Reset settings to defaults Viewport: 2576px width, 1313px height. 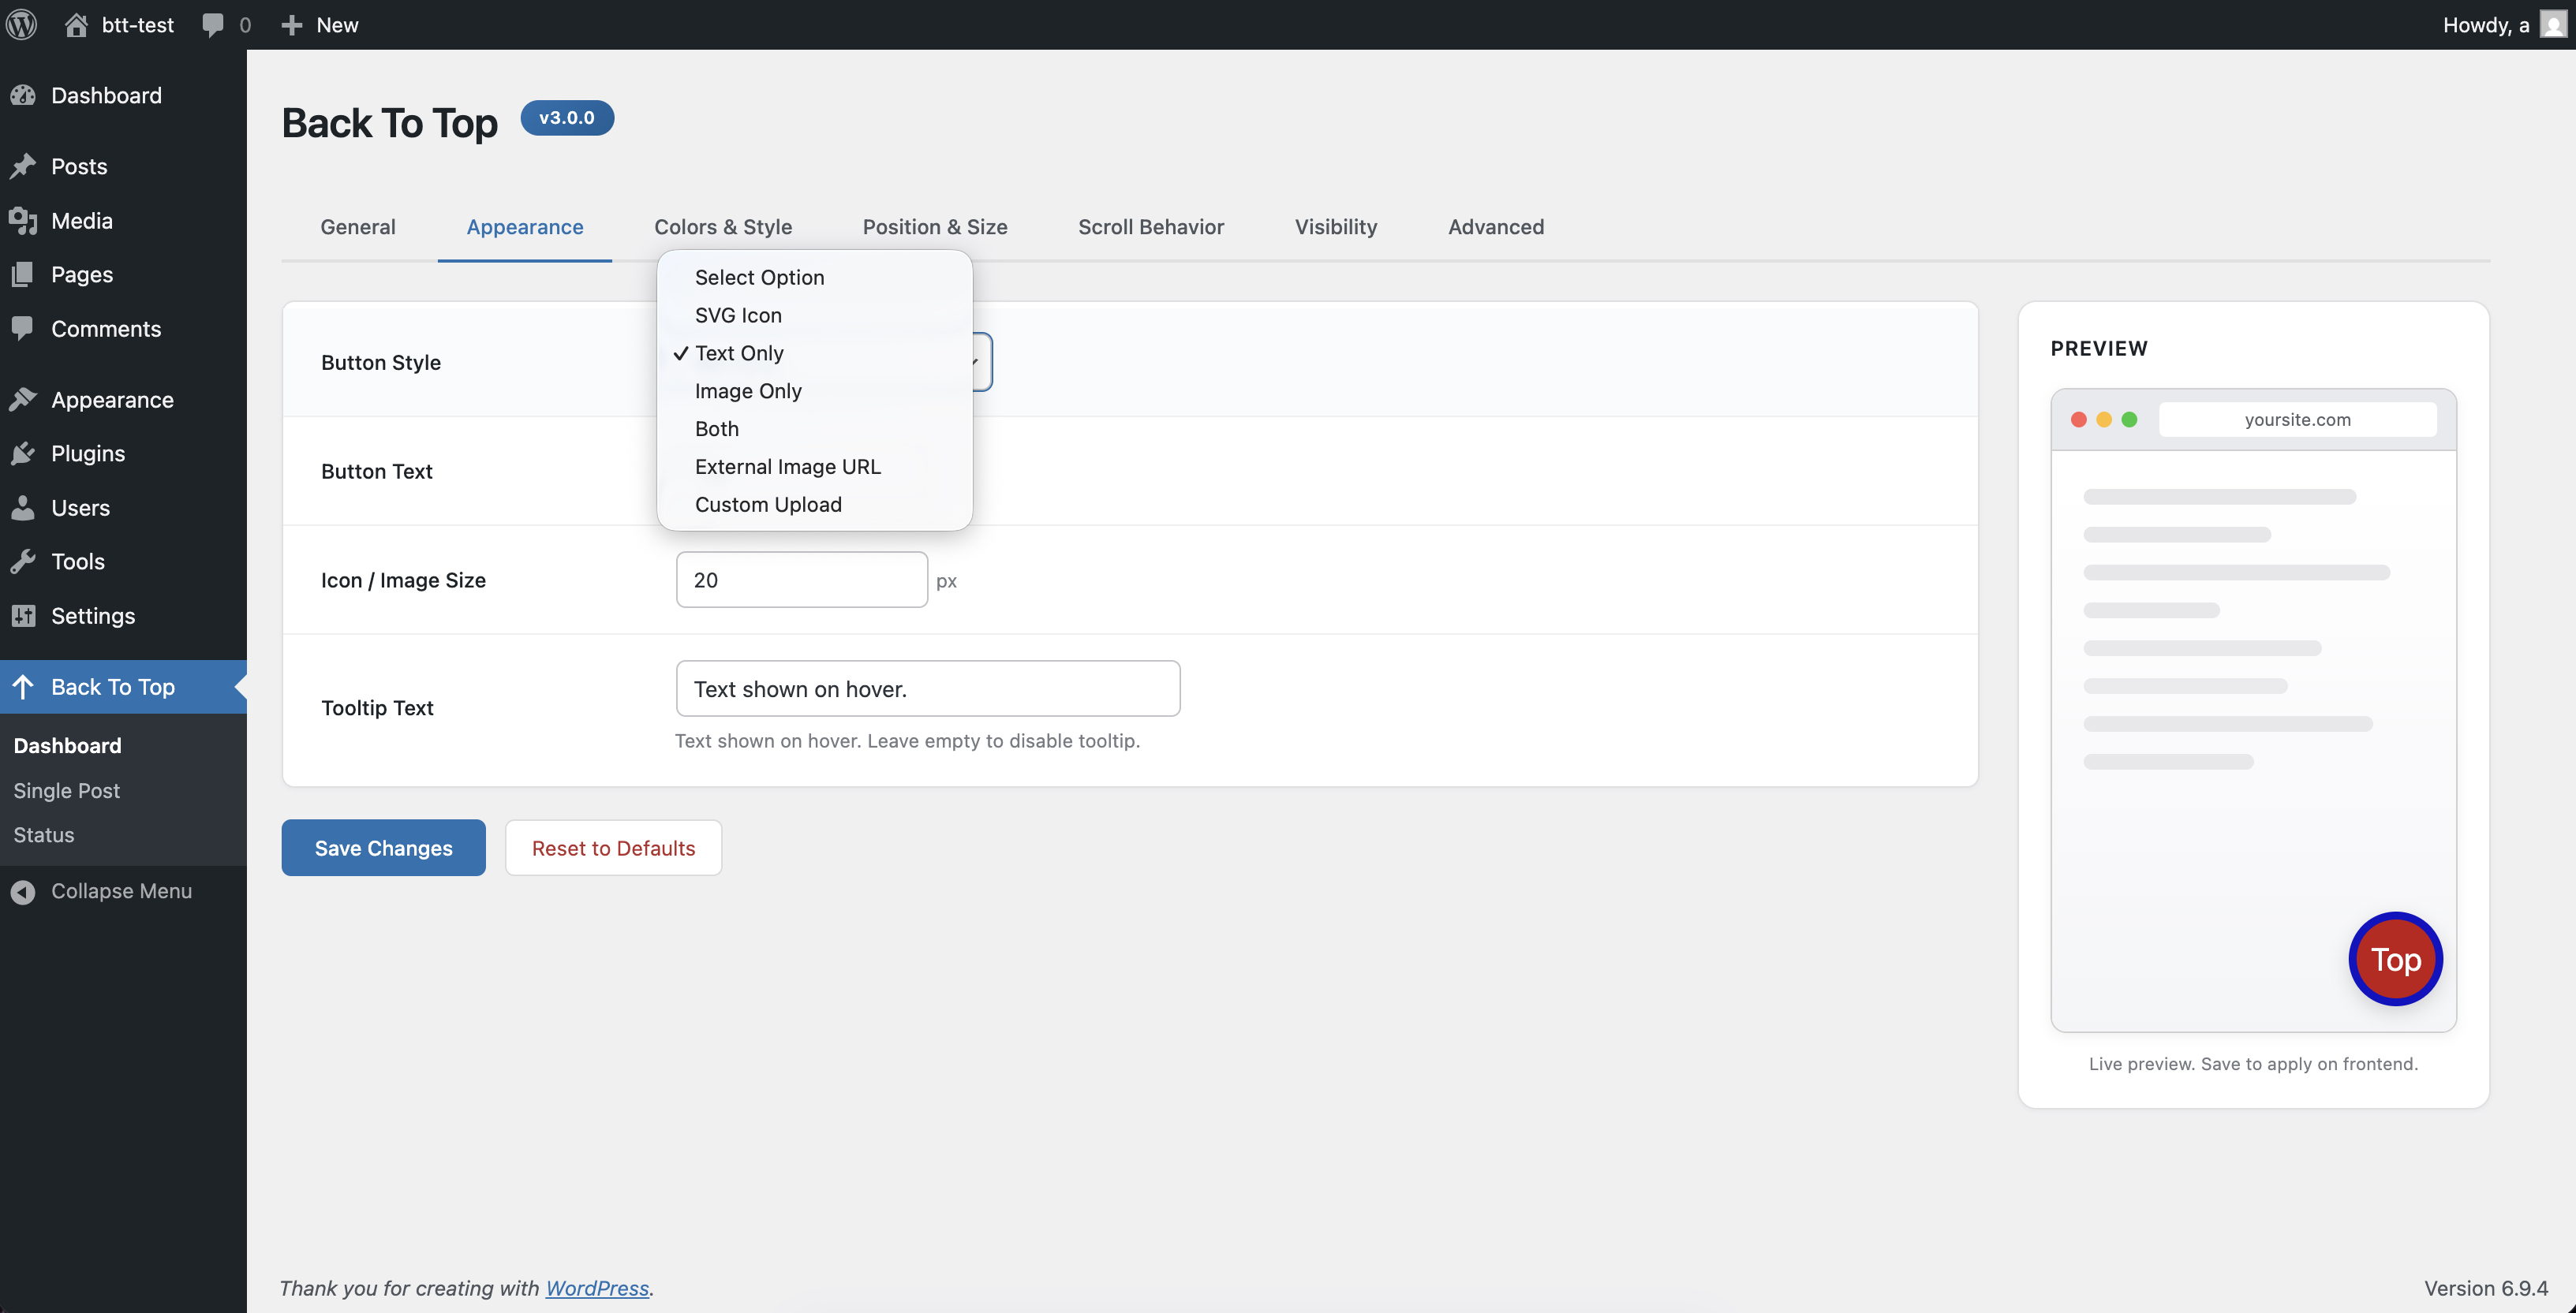coord(613,848)
